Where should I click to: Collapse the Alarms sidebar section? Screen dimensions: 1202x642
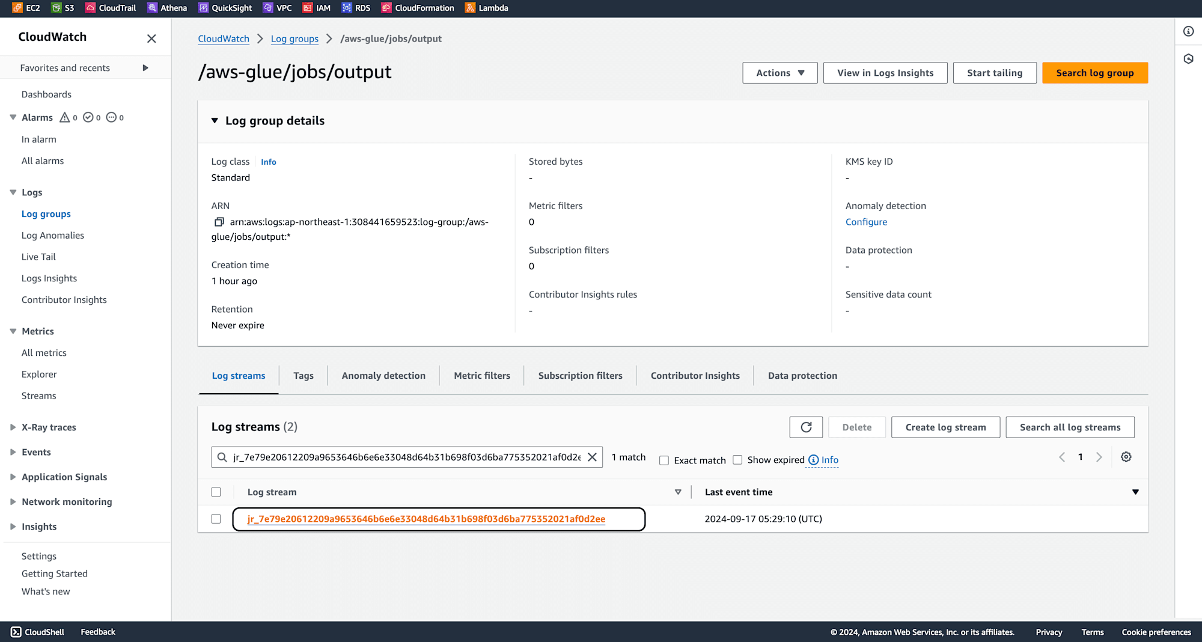tap(13, 117)
